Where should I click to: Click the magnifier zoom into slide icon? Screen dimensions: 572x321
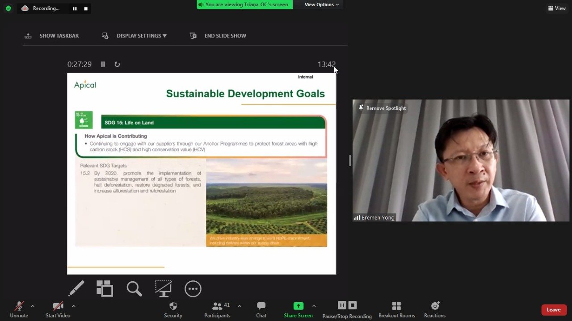[x=134, y=289]
